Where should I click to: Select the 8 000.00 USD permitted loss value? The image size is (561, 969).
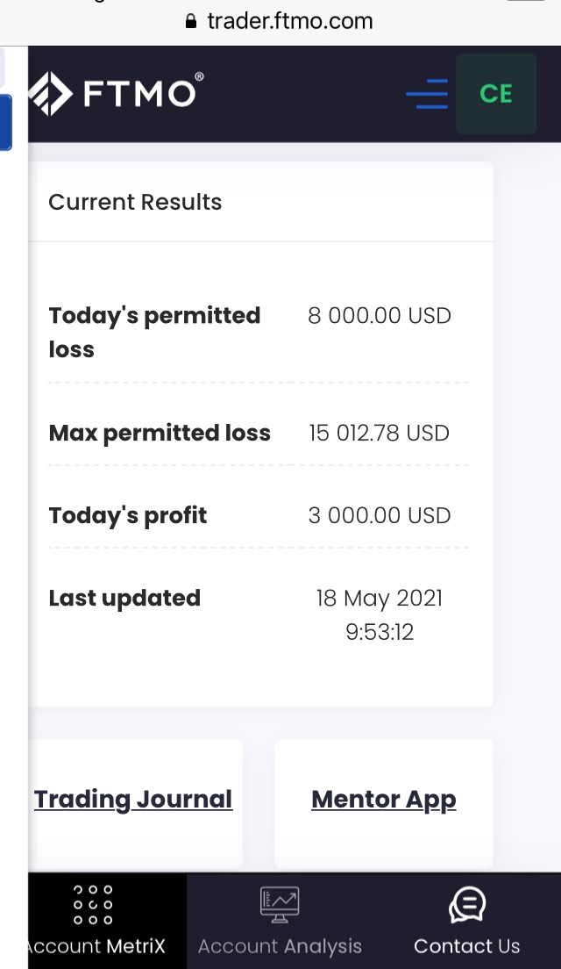(x=380, y=316)
